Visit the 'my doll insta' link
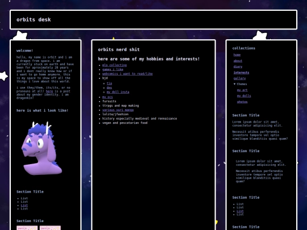Image resolution: width=307 pixels, height=230 pixels. pos(118,92)
